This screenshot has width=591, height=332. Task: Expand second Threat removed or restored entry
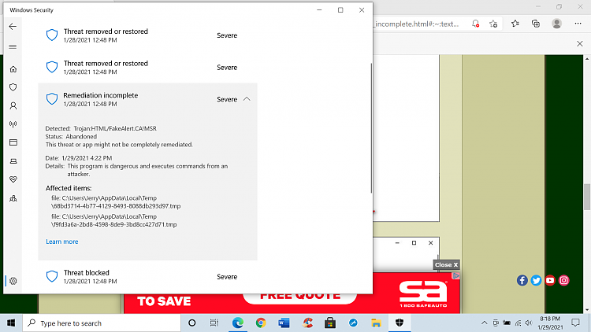(148, 68)
